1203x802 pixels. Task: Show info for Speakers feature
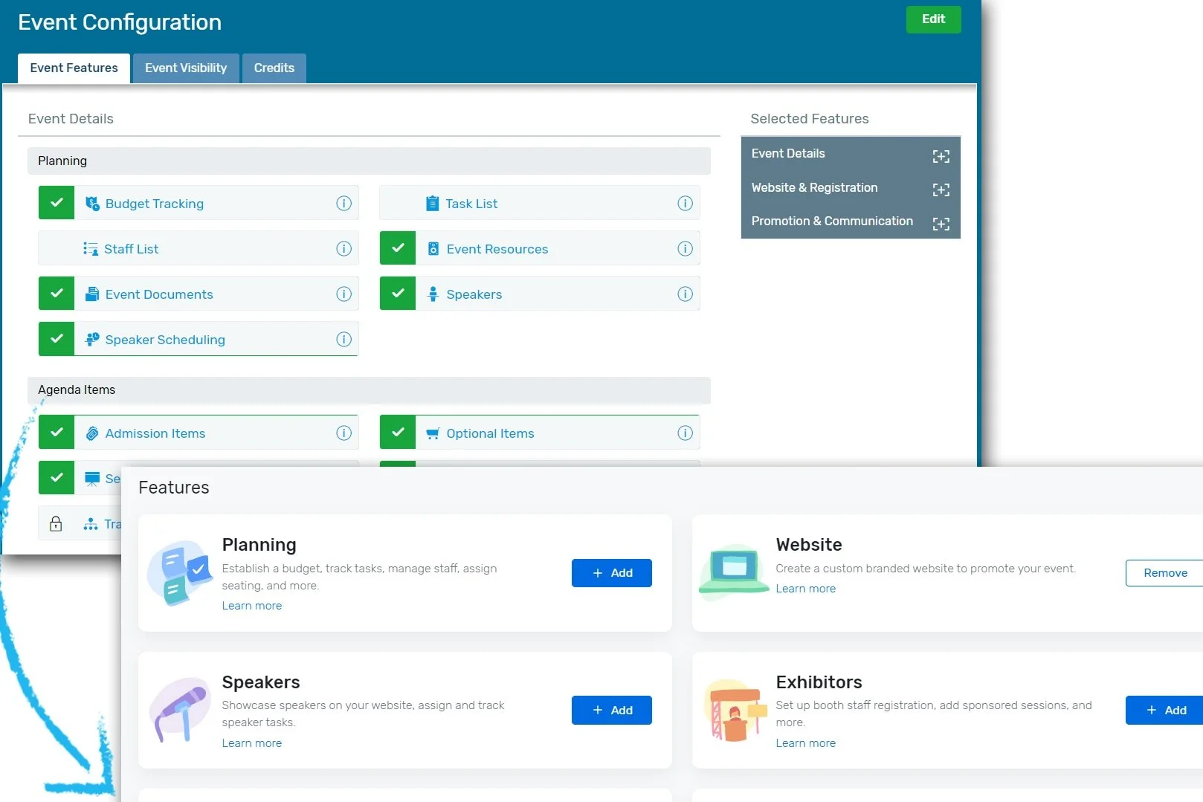pyautogui.click(x=685, y=294)
